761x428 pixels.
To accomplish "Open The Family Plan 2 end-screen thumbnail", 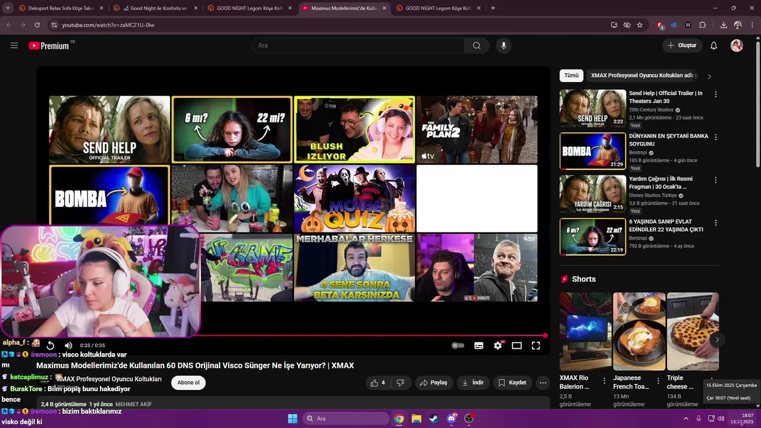I will pos(477,130).
